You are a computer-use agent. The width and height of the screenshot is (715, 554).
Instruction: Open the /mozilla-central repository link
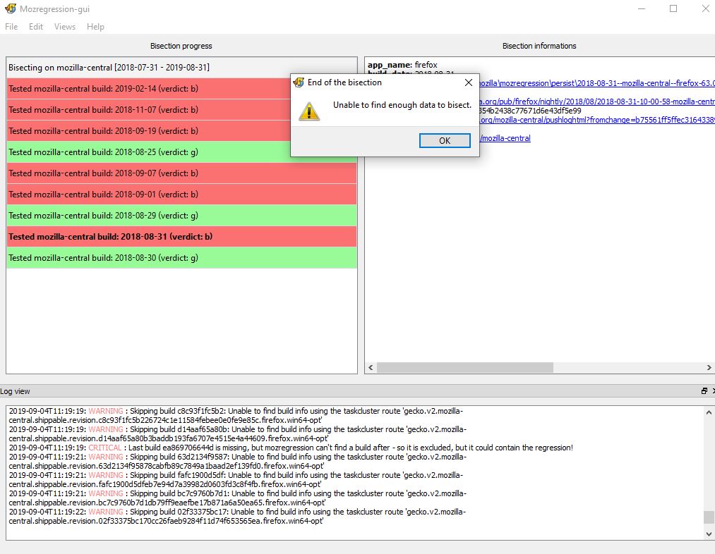pos(505,138)
